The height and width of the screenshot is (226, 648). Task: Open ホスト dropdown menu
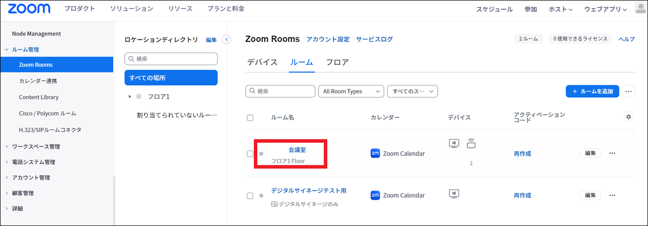pos(561,9)
